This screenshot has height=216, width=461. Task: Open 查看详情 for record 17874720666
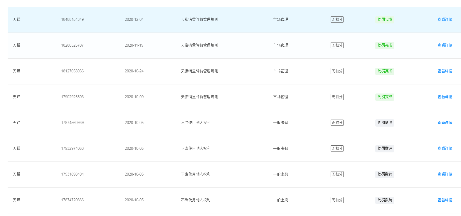click(445, 200)
